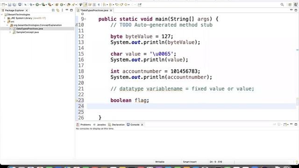The height and width of the screenshot is (168, 299).
Task: Click the magnifier Search icon top right
Action: tap(282, 5)
